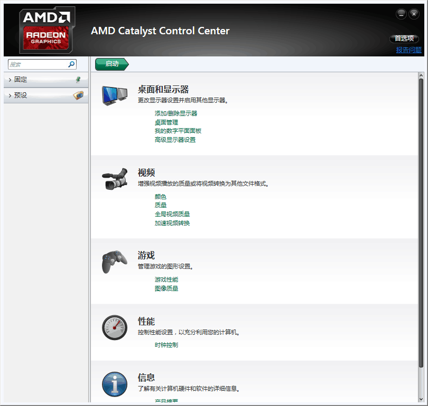Screen dimensions: 428x406
Task: Click the dual-monitor desktop and displays icon
Action: tap(114, 96)
